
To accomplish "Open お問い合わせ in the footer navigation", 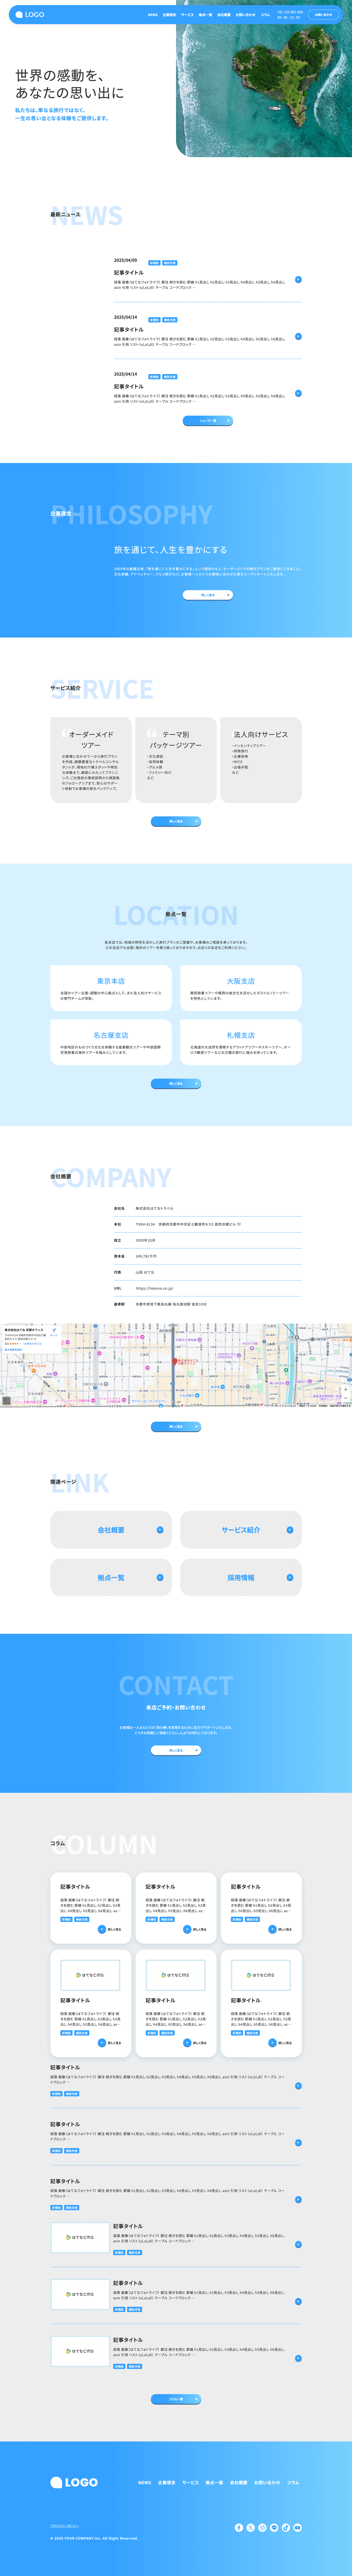I will click(x=267, y=2483).
